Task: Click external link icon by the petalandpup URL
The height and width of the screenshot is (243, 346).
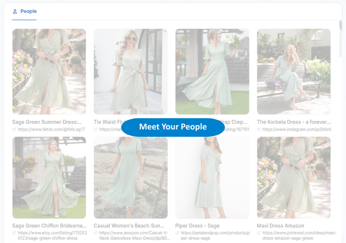Action: 177,233
